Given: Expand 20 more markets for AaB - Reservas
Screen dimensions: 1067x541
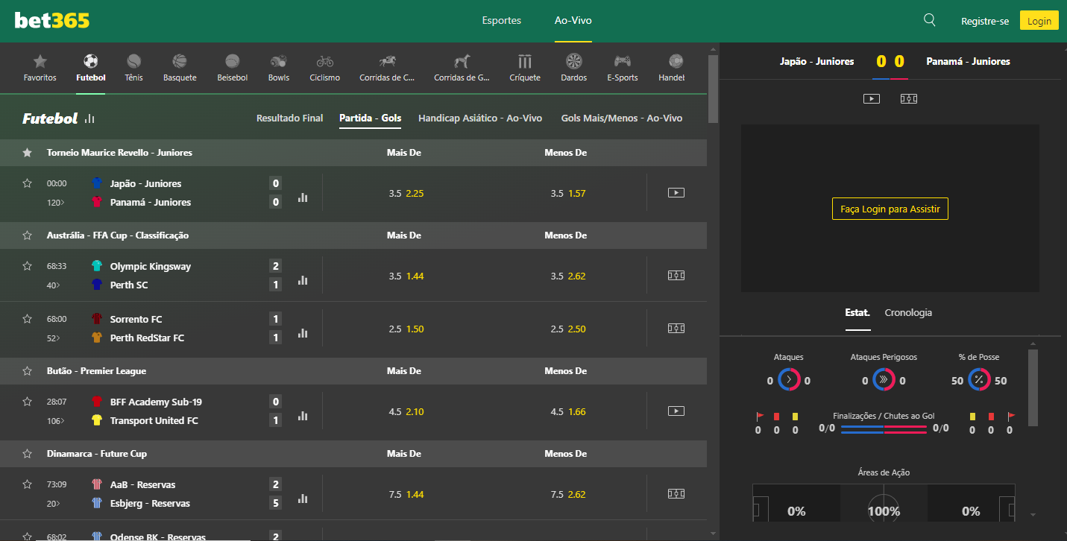Looking at the screenshot, I should tap(54, 504).
